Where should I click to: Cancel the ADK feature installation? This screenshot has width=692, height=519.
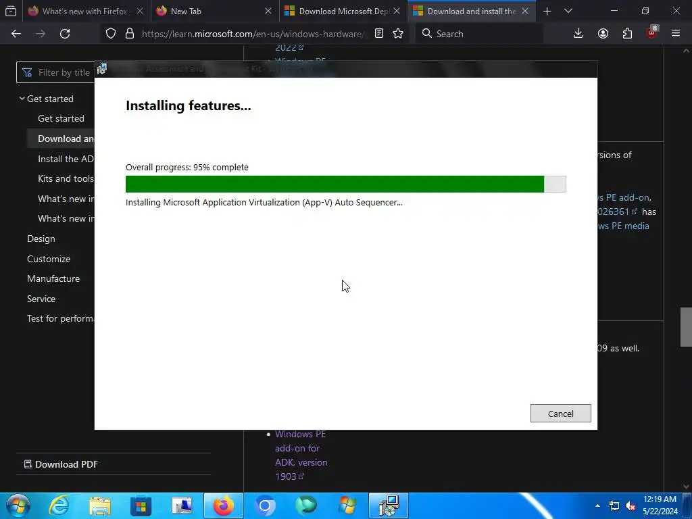(x=560, y=414)
